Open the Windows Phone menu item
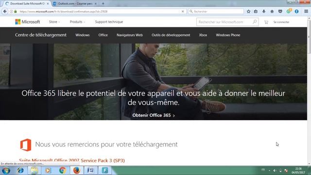Screen dimensions: 311x175 228,35
